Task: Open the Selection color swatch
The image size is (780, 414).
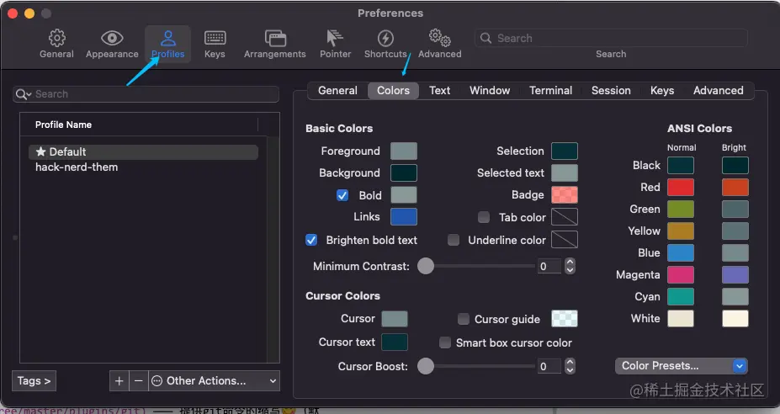Action: (565, 151)
